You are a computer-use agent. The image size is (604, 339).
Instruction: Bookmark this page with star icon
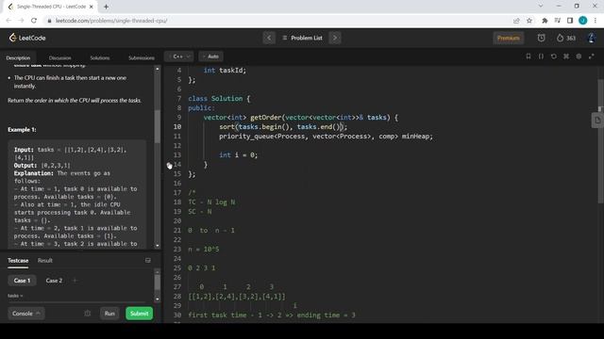529,21
